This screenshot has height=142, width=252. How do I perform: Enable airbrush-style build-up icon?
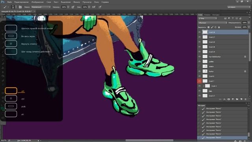click(94, 7)
